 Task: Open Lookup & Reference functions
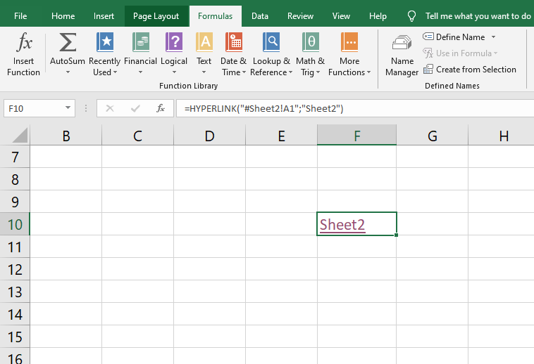coord(271,55)
